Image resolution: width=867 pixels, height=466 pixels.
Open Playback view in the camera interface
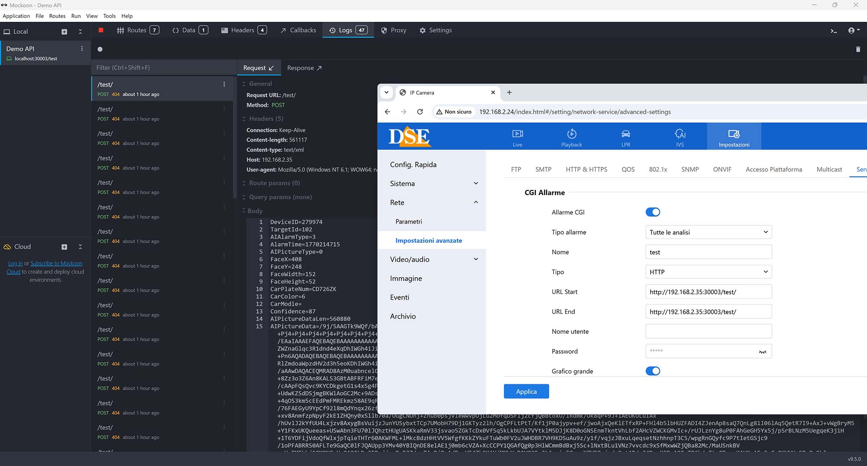tap(571, 138)
